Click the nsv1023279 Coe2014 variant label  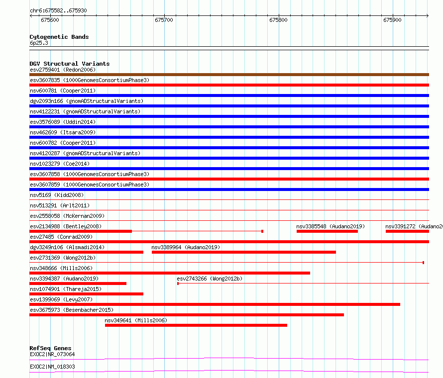click(60, 164)
